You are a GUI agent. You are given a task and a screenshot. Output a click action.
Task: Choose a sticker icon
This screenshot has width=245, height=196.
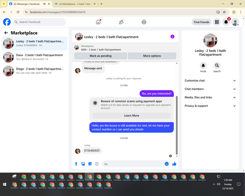(90, 164)
